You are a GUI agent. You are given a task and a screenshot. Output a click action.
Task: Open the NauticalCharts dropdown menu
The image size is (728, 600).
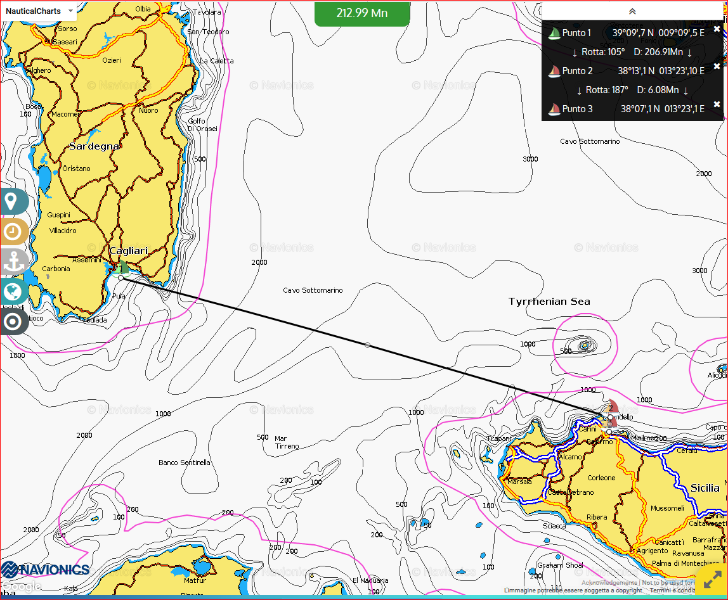pyautogui.click(x=39, y=11)
